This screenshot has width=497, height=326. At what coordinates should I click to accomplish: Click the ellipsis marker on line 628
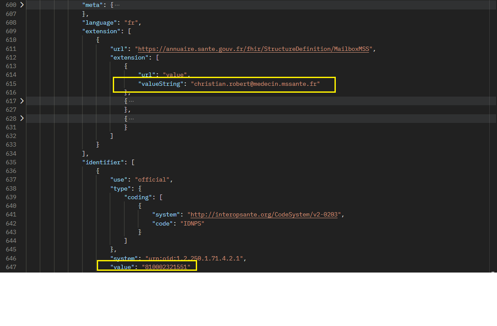pyautogui.click(x=131, y=119)
